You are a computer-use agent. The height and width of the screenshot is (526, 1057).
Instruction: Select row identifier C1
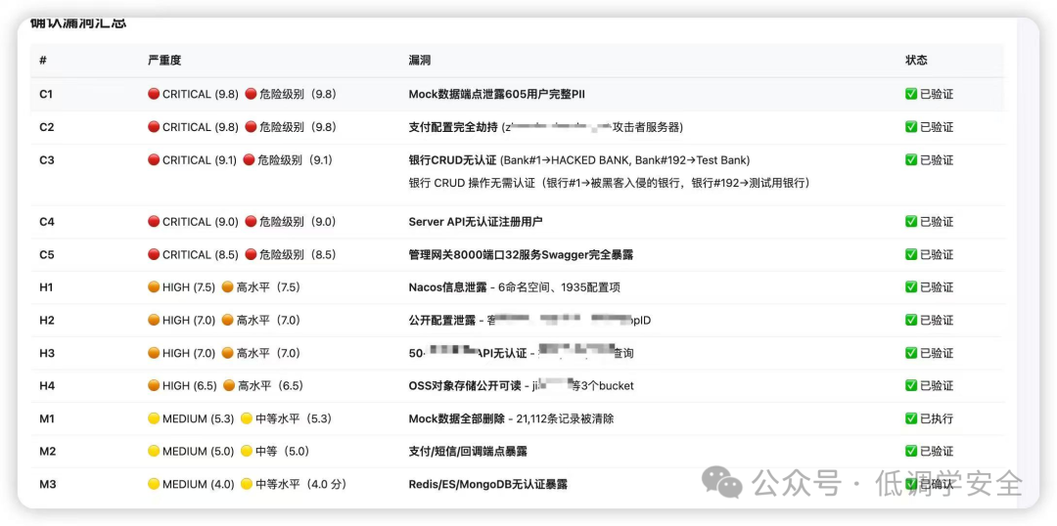coord(46,94)
